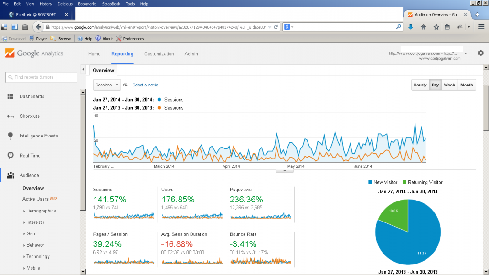Screen dimensions: 489x275
Task: Click in the Find reports search field
Action: click(41, 77)
